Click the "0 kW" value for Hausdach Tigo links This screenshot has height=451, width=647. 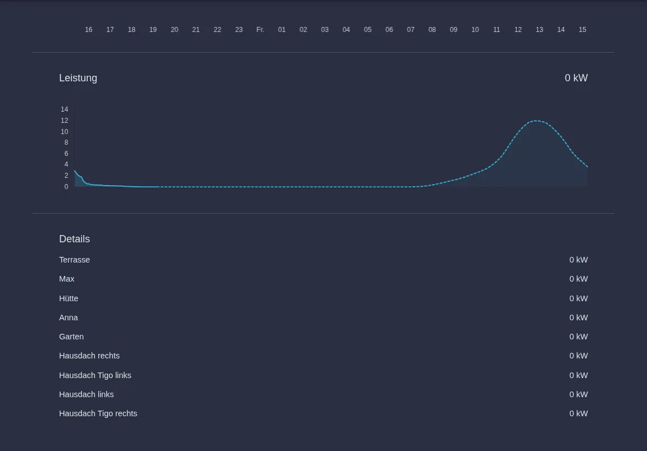(578, 375)
